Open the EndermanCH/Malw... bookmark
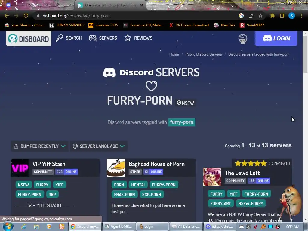 coord(143,25)
